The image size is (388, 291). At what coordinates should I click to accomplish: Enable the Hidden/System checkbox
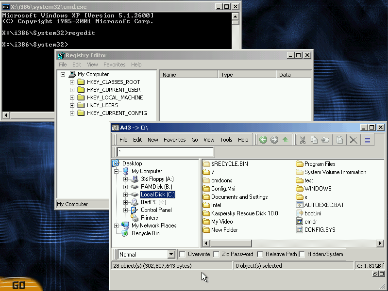click(x=302, y=254)
